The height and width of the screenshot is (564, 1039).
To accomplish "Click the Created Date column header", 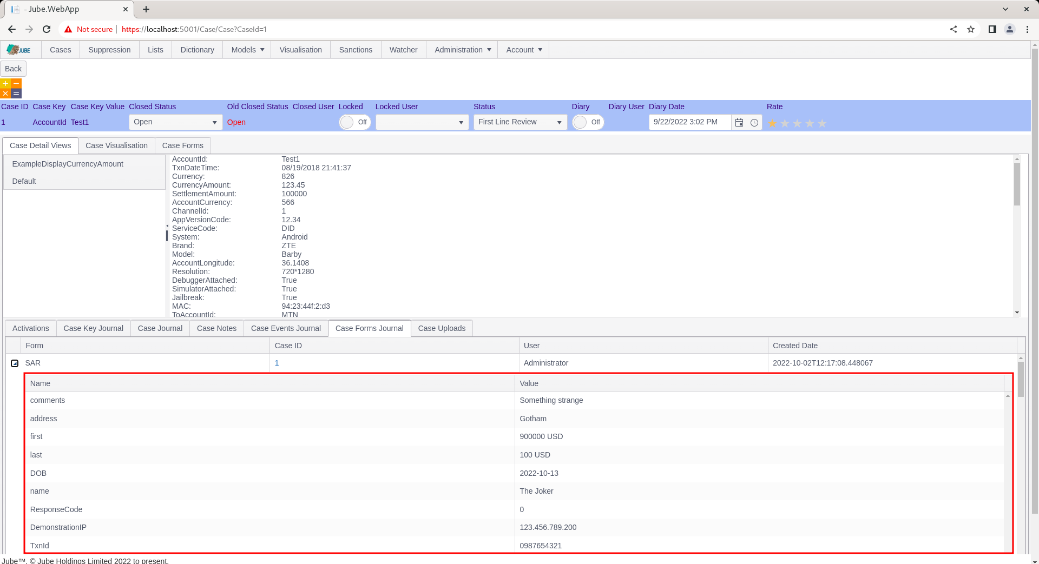I will pyautogui.click(x=892, y=346).
